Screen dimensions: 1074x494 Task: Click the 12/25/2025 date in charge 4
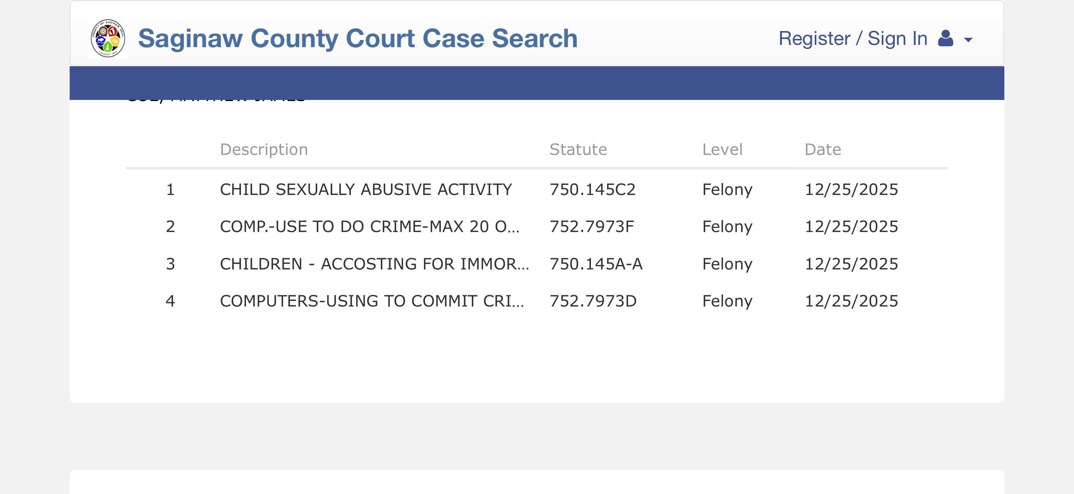coord(851,301)
